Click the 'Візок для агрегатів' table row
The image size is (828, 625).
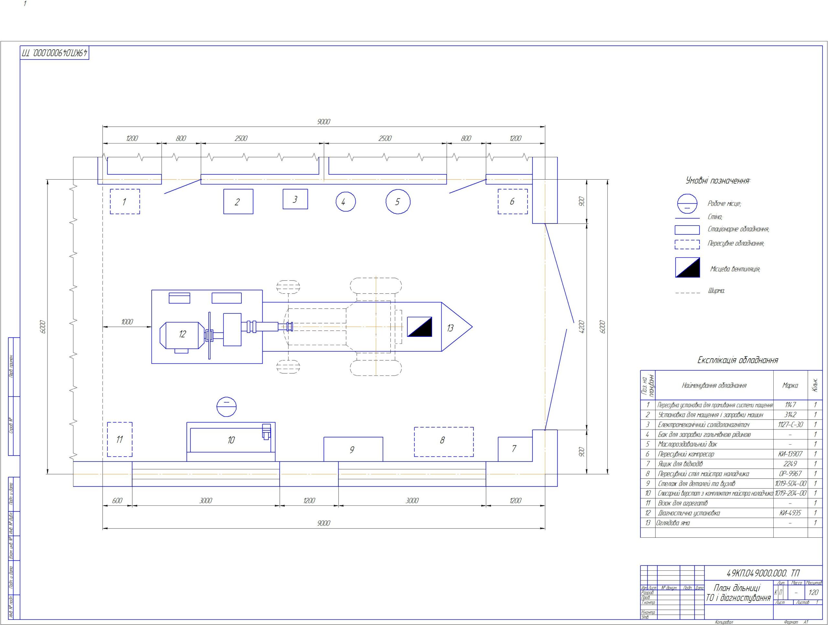click(x=731, y=503)
